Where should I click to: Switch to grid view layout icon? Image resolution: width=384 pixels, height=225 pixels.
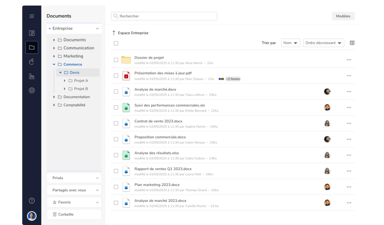[x=352, y=43]
